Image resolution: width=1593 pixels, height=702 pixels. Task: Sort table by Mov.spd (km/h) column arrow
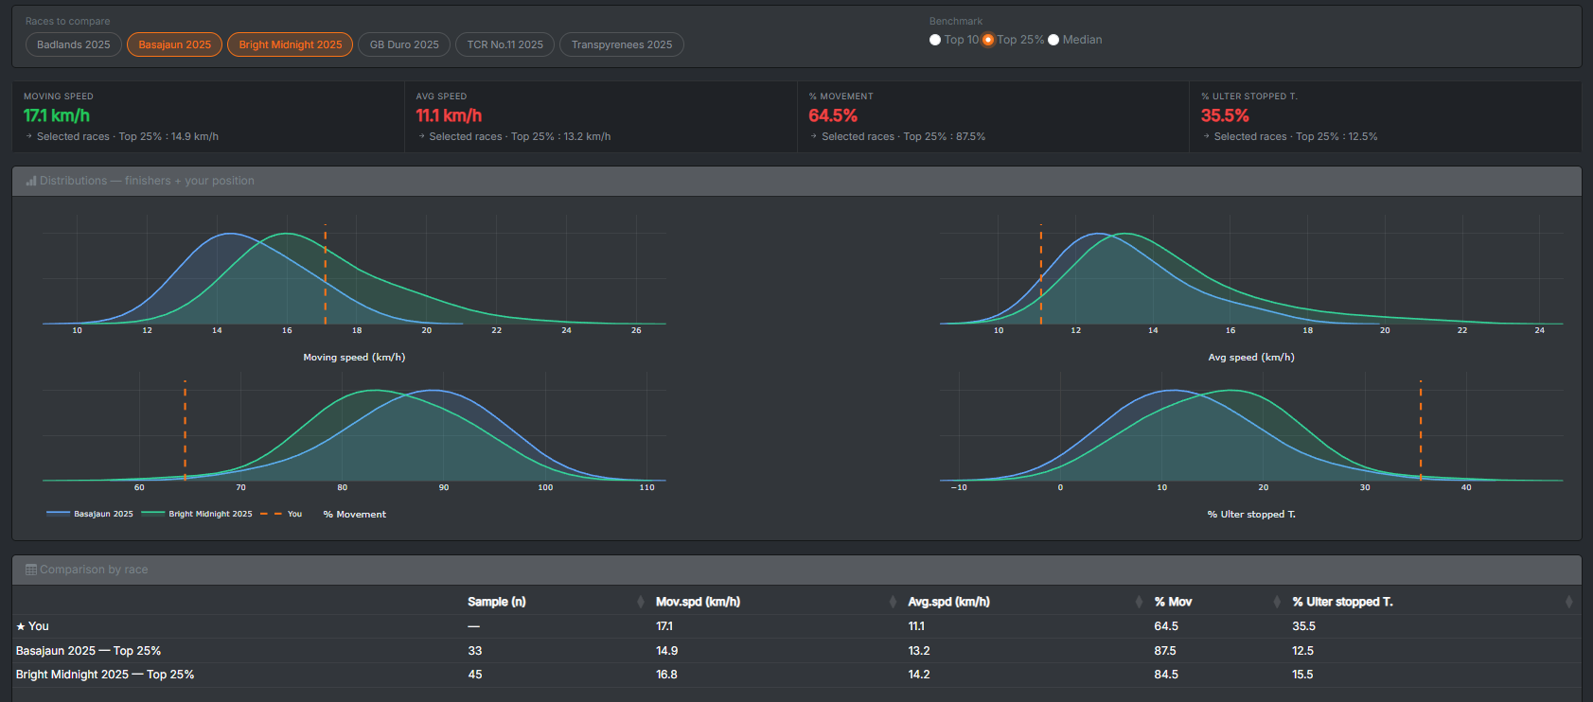(893, 602)
